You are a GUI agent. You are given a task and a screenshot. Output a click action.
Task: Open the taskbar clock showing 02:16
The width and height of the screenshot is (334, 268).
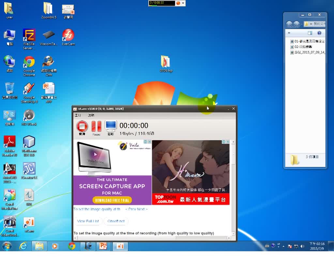(317, 246)
